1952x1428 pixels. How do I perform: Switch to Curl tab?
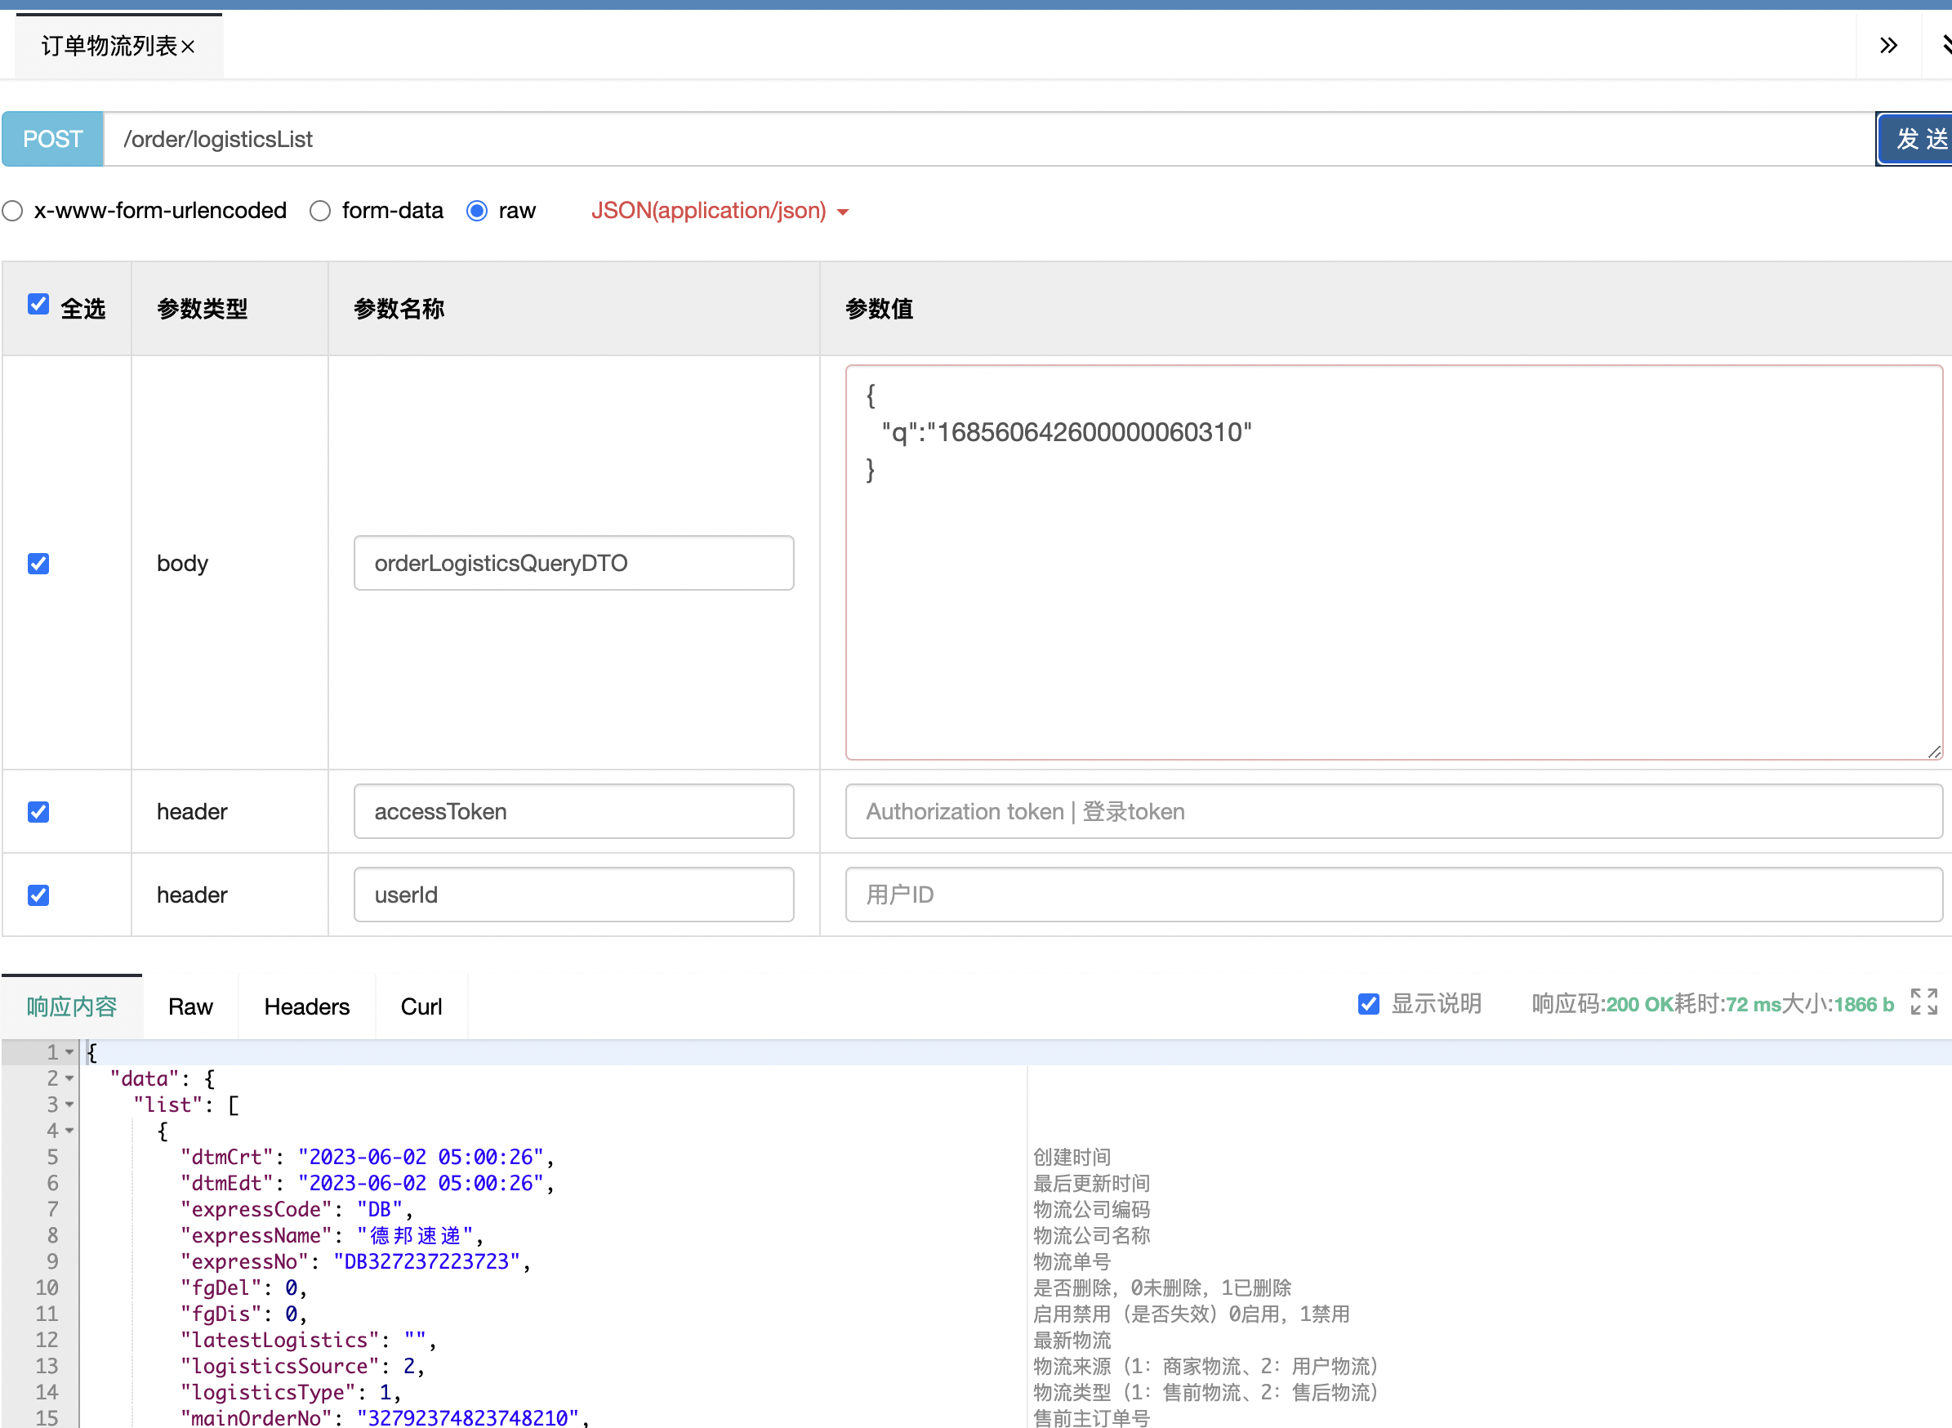pos(421,1007)
